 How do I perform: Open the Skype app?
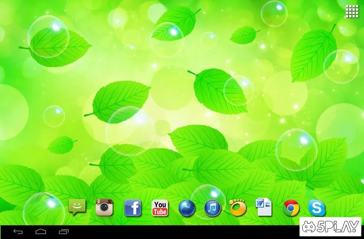(x=317, y=208)
